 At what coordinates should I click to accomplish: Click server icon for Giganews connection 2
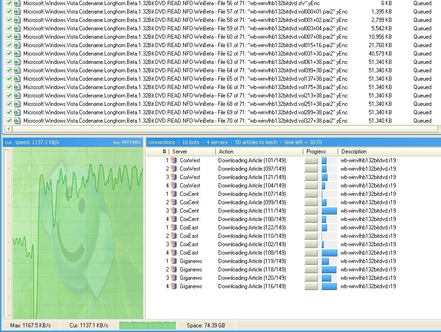click(174, 270)
